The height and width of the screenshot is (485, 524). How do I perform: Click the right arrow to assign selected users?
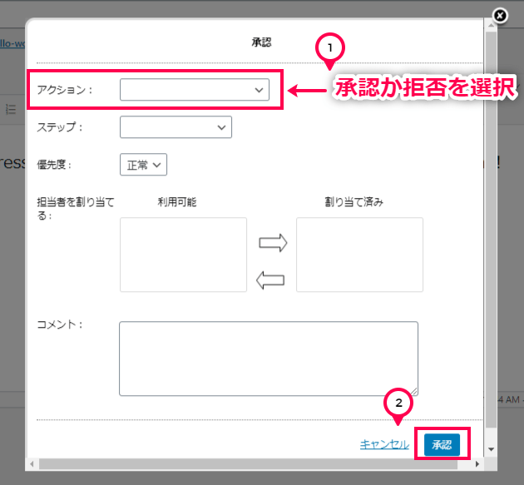point(273,243)
